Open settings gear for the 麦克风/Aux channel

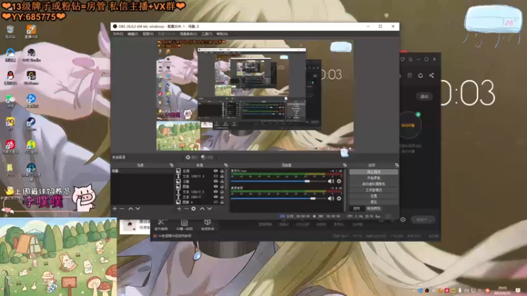[339, 182]
